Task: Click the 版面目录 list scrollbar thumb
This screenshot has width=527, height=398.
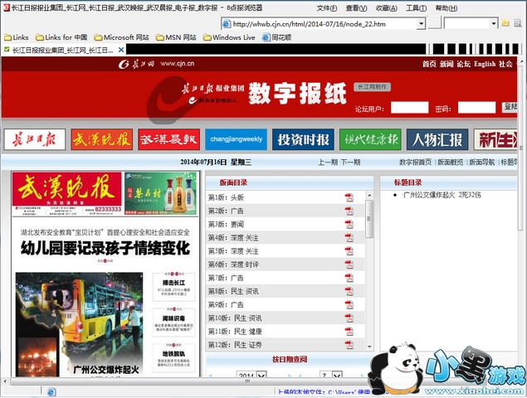Action: (369, 219)
